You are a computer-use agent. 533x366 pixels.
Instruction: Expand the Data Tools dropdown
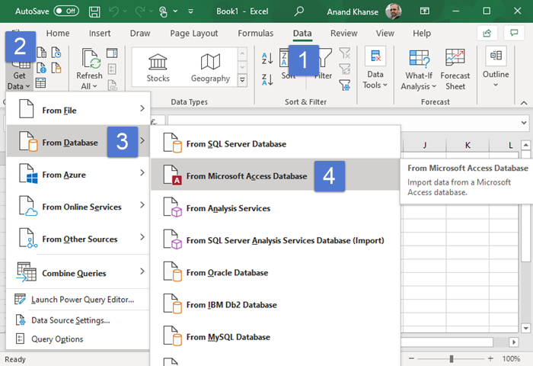[x=375, y=69]
